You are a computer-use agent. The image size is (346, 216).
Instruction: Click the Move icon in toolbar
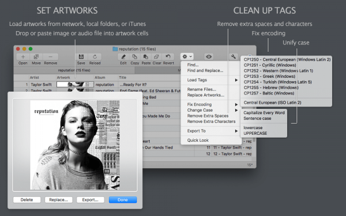click(36, 57)
